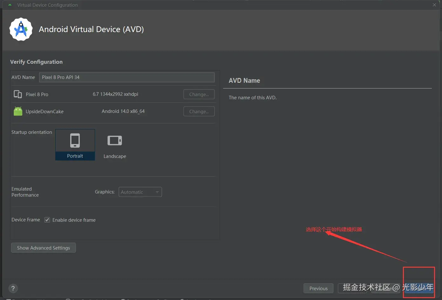Click the Pixel 8 Pro device icon
The height and width of the screenshot is (300, 442).
[x=18, y=94]
